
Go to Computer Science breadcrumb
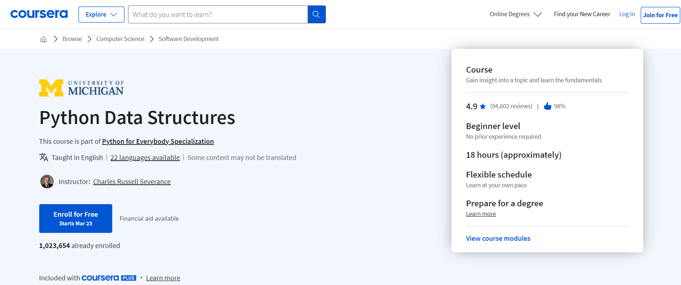pos(120,39)
